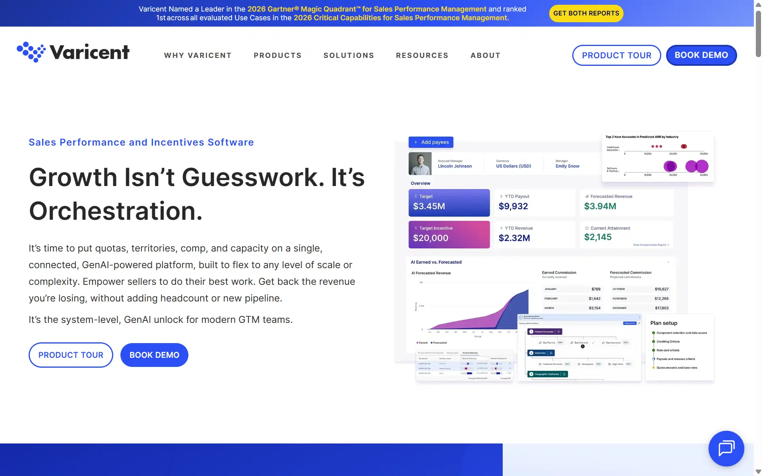Open the View Compensation Report link

(651, 245)
